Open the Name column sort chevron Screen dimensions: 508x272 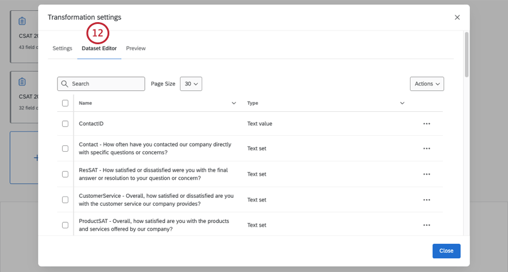click(234, 103)
